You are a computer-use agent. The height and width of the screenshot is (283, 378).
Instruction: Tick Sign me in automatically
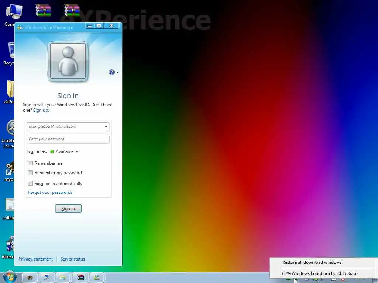coord(30,184)
